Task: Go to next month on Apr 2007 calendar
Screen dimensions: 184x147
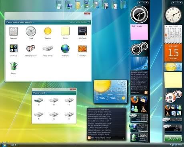Action: (180, 26)
